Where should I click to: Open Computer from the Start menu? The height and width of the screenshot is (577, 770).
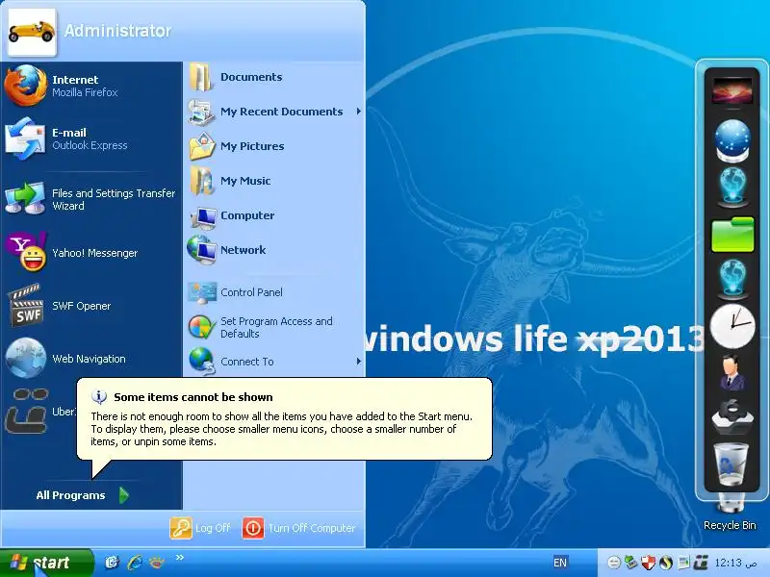click(274, 215)
